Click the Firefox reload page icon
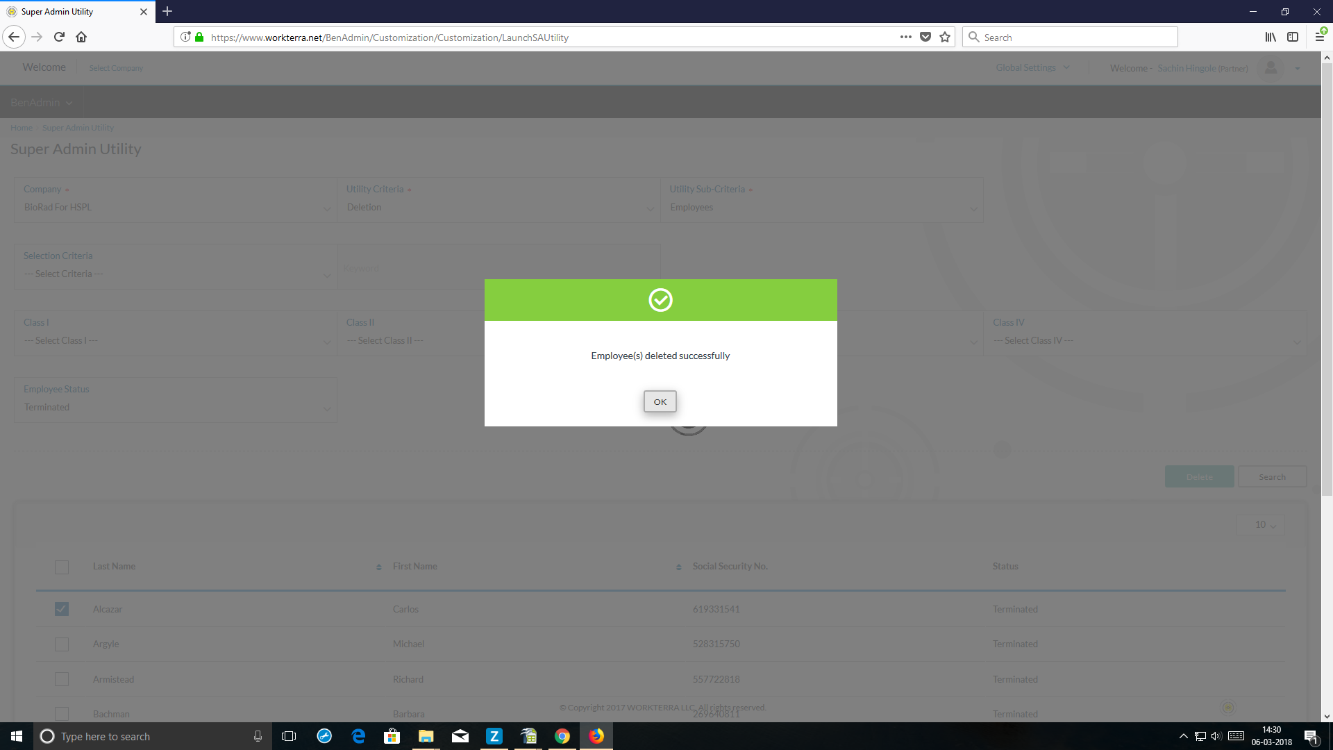The image size is (1333, 750). tap(59, 37)
